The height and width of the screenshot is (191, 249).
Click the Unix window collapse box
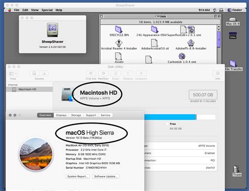click(219, 16)
